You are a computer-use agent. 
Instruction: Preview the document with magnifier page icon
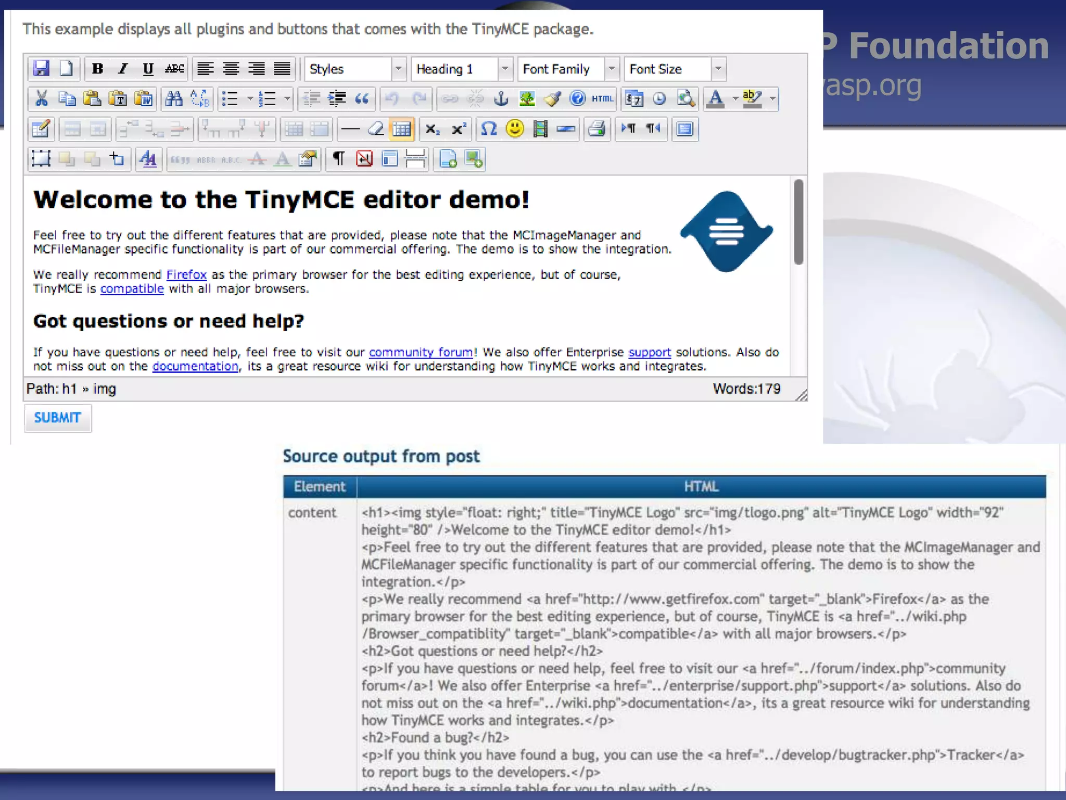[x=685, y=98]
